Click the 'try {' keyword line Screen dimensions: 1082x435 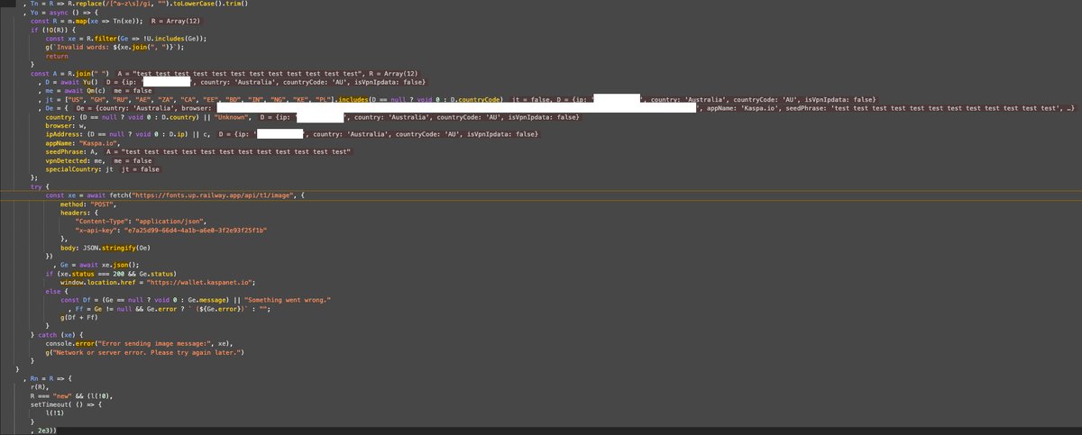pos(41,186)
